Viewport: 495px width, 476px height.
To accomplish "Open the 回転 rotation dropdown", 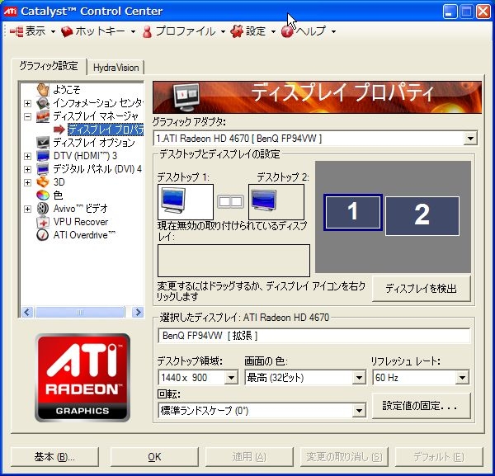I will click(x=359, y=411).
